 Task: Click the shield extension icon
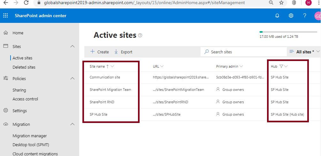coord(294,3)
